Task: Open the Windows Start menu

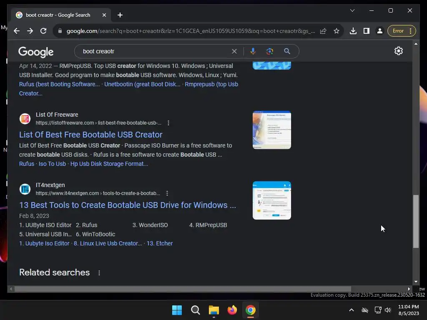Action: click(177, 310)
